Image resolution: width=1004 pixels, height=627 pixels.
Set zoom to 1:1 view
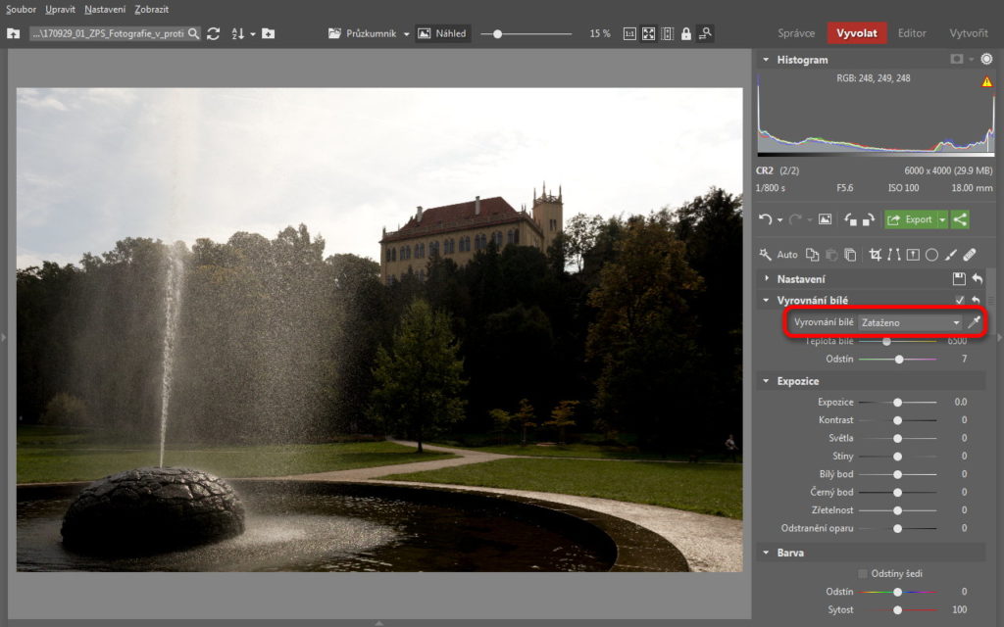click(629, 33)
